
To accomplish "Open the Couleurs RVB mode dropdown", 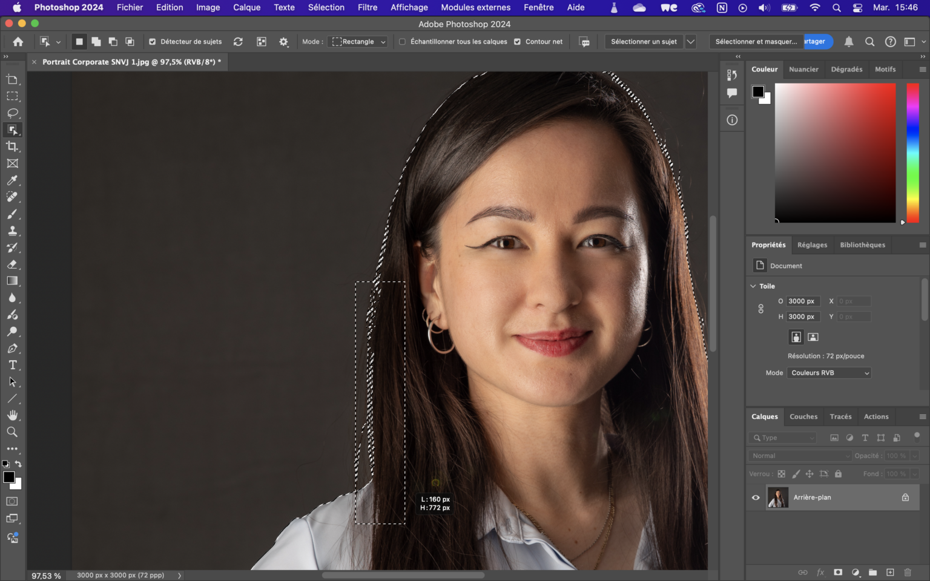I will pos(829,373).
